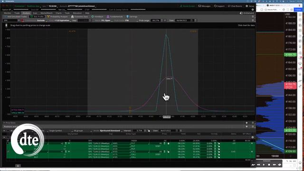304x171 pixels.
Task: Switch to the Scan tab
Action: click(35, 13)
